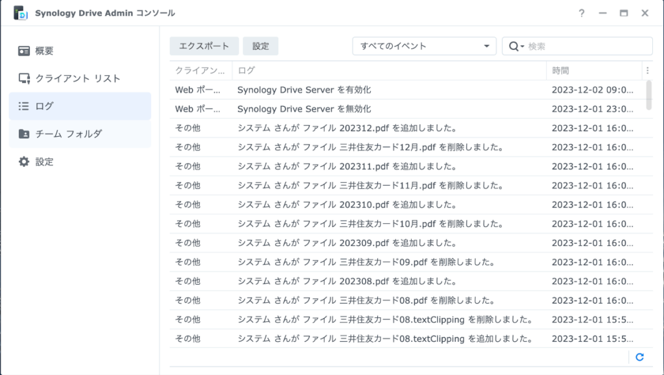Select log entry for 202308.pdf added
664x375 pixels.
click(x=410, y=281)
